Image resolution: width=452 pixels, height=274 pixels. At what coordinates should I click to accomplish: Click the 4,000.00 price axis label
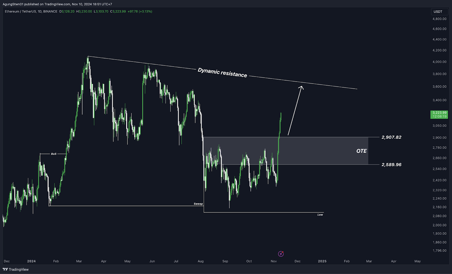(440, 62)
